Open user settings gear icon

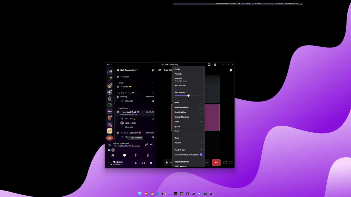click(x=151, y=163)
